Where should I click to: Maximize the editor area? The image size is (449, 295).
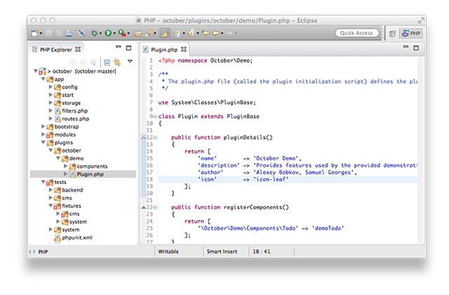click(416, 48)
